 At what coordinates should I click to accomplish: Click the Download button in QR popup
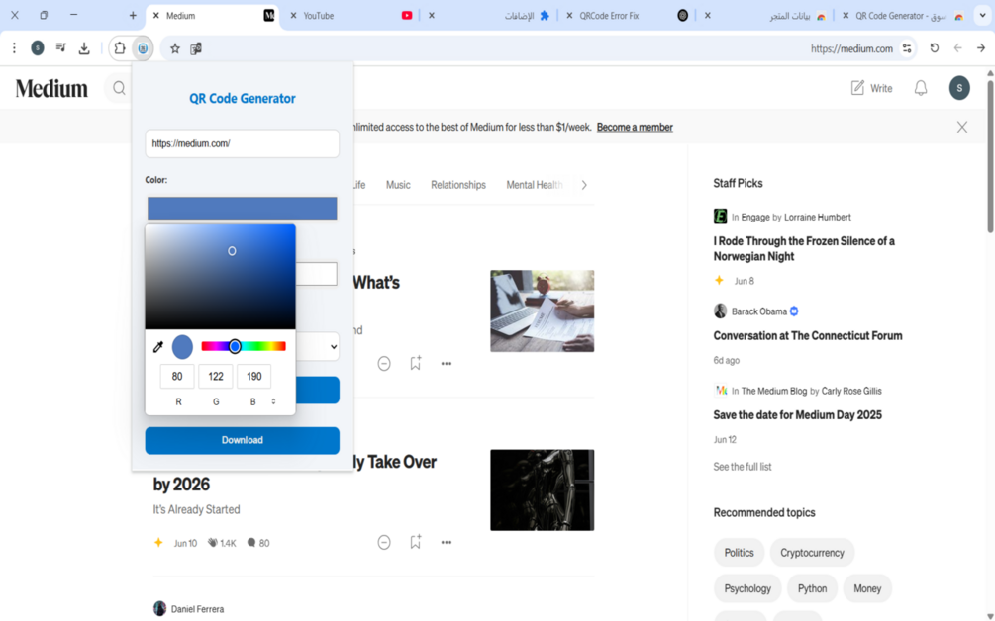click(242, 440)
